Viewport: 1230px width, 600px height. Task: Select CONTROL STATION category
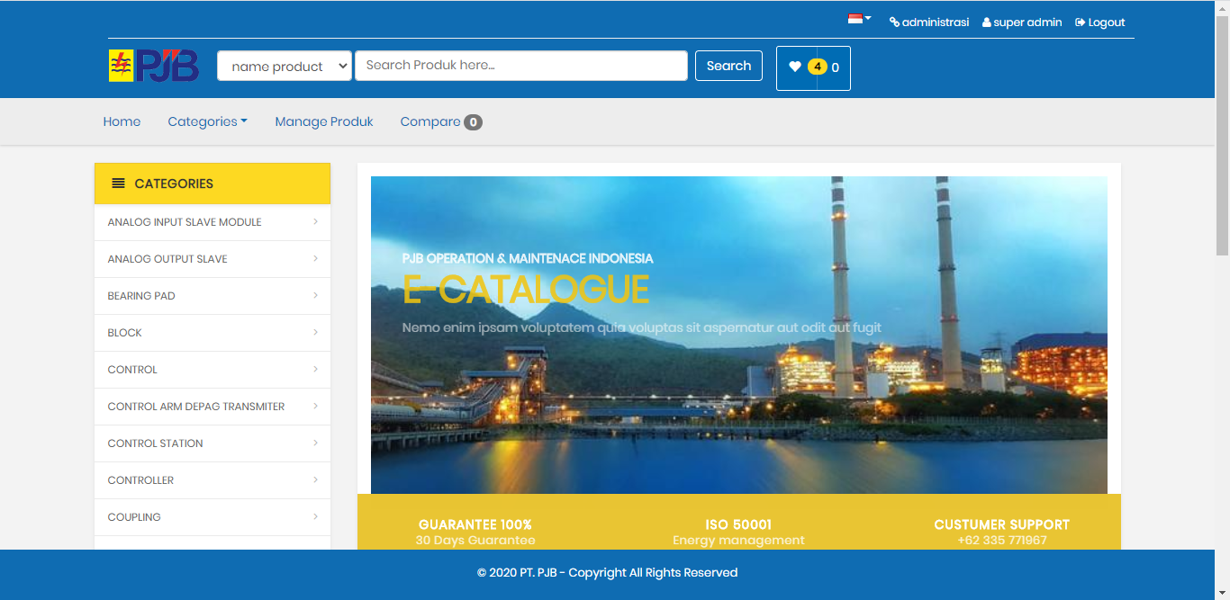155,443
